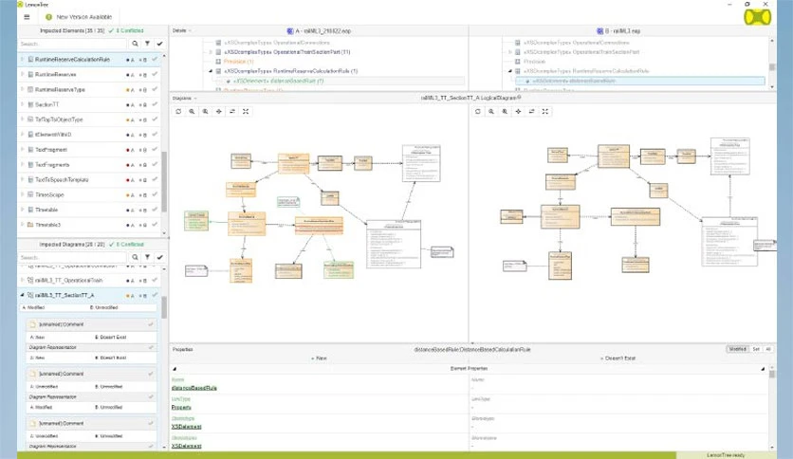Select the TextToSpeechTemplate element

pyautogui.click(x=62, y=179)
